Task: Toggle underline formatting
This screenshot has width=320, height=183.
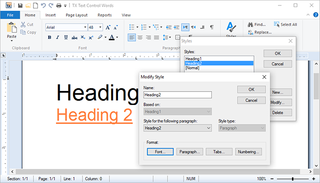Action: 65,37
